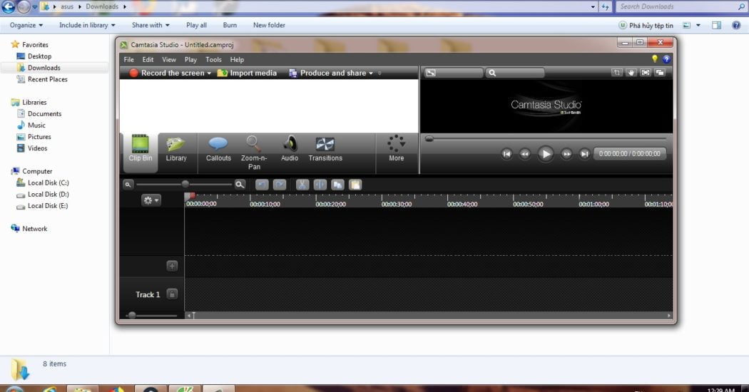This screenshot has width=749, height=392.
Task: Open preview zoom level selector
Action: click(515, 73)
